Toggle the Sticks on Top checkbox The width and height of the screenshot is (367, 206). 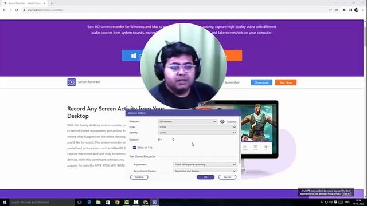point(134,148)
